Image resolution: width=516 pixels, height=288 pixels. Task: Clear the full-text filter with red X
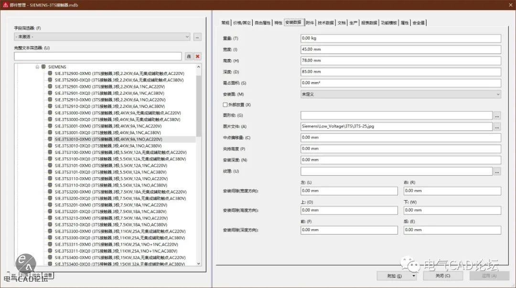198,56
